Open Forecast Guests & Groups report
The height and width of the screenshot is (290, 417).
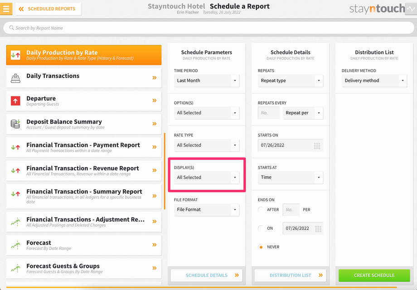click(84, 268)
